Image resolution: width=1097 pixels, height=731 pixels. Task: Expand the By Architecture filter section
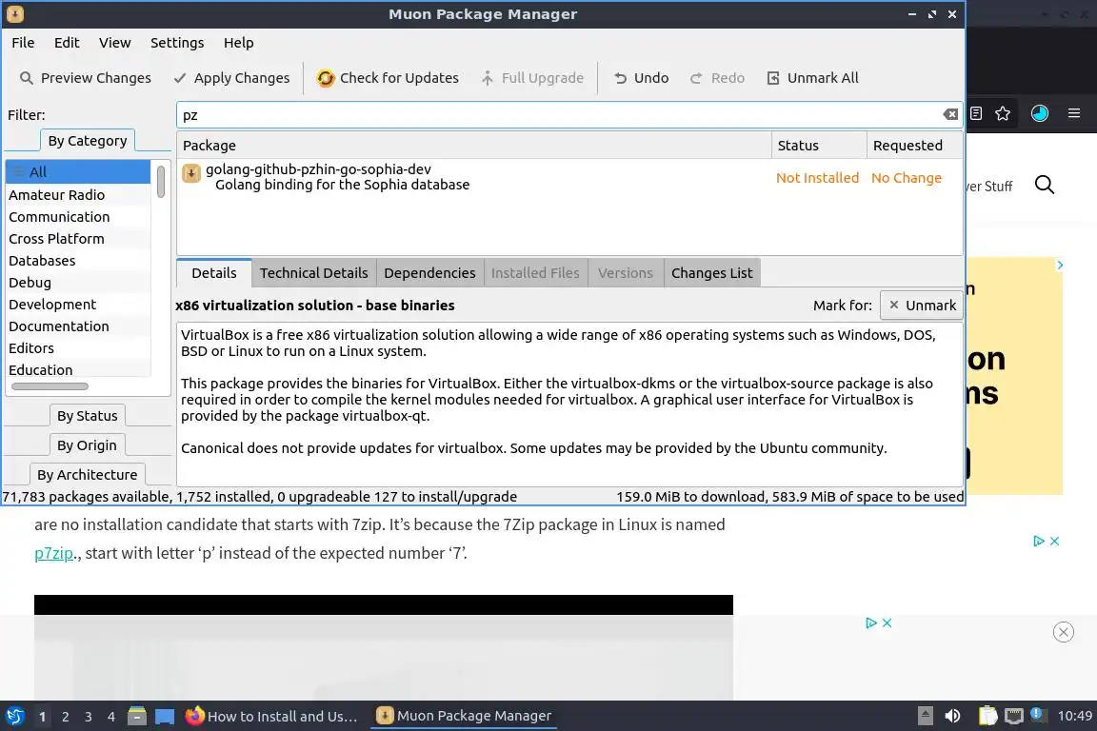(x=88, y=474)
